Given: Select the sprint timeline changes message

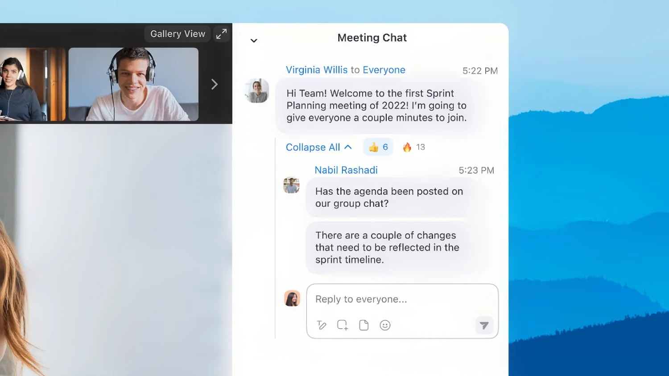Looking at the screenshot, I should 387,247.
